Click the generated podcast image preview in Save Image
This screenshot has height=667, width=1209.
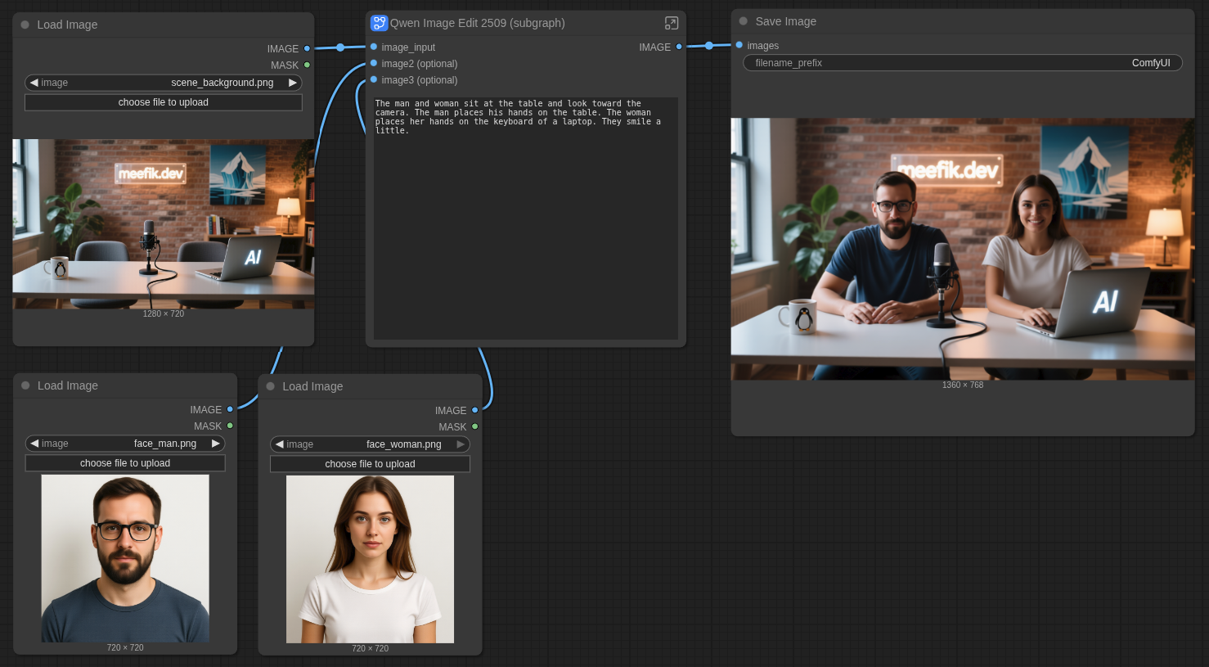[962, 248]
